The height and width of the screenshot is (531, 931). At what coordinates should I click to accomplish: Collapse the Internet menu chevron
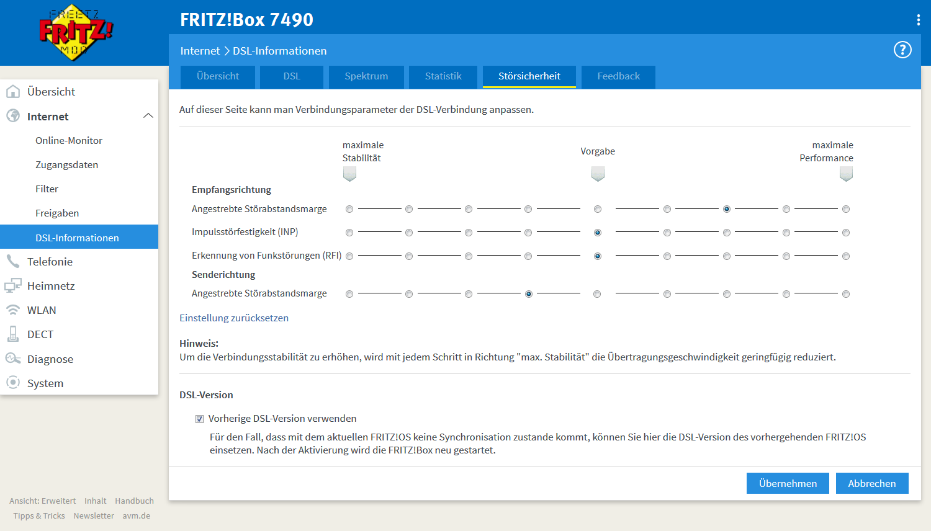pos(148,116)
